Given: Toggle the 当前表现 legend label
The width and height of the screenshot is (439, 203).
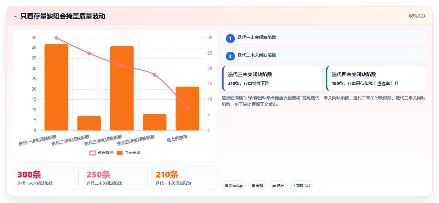Looking at the screenshot, I should (132, 153).
